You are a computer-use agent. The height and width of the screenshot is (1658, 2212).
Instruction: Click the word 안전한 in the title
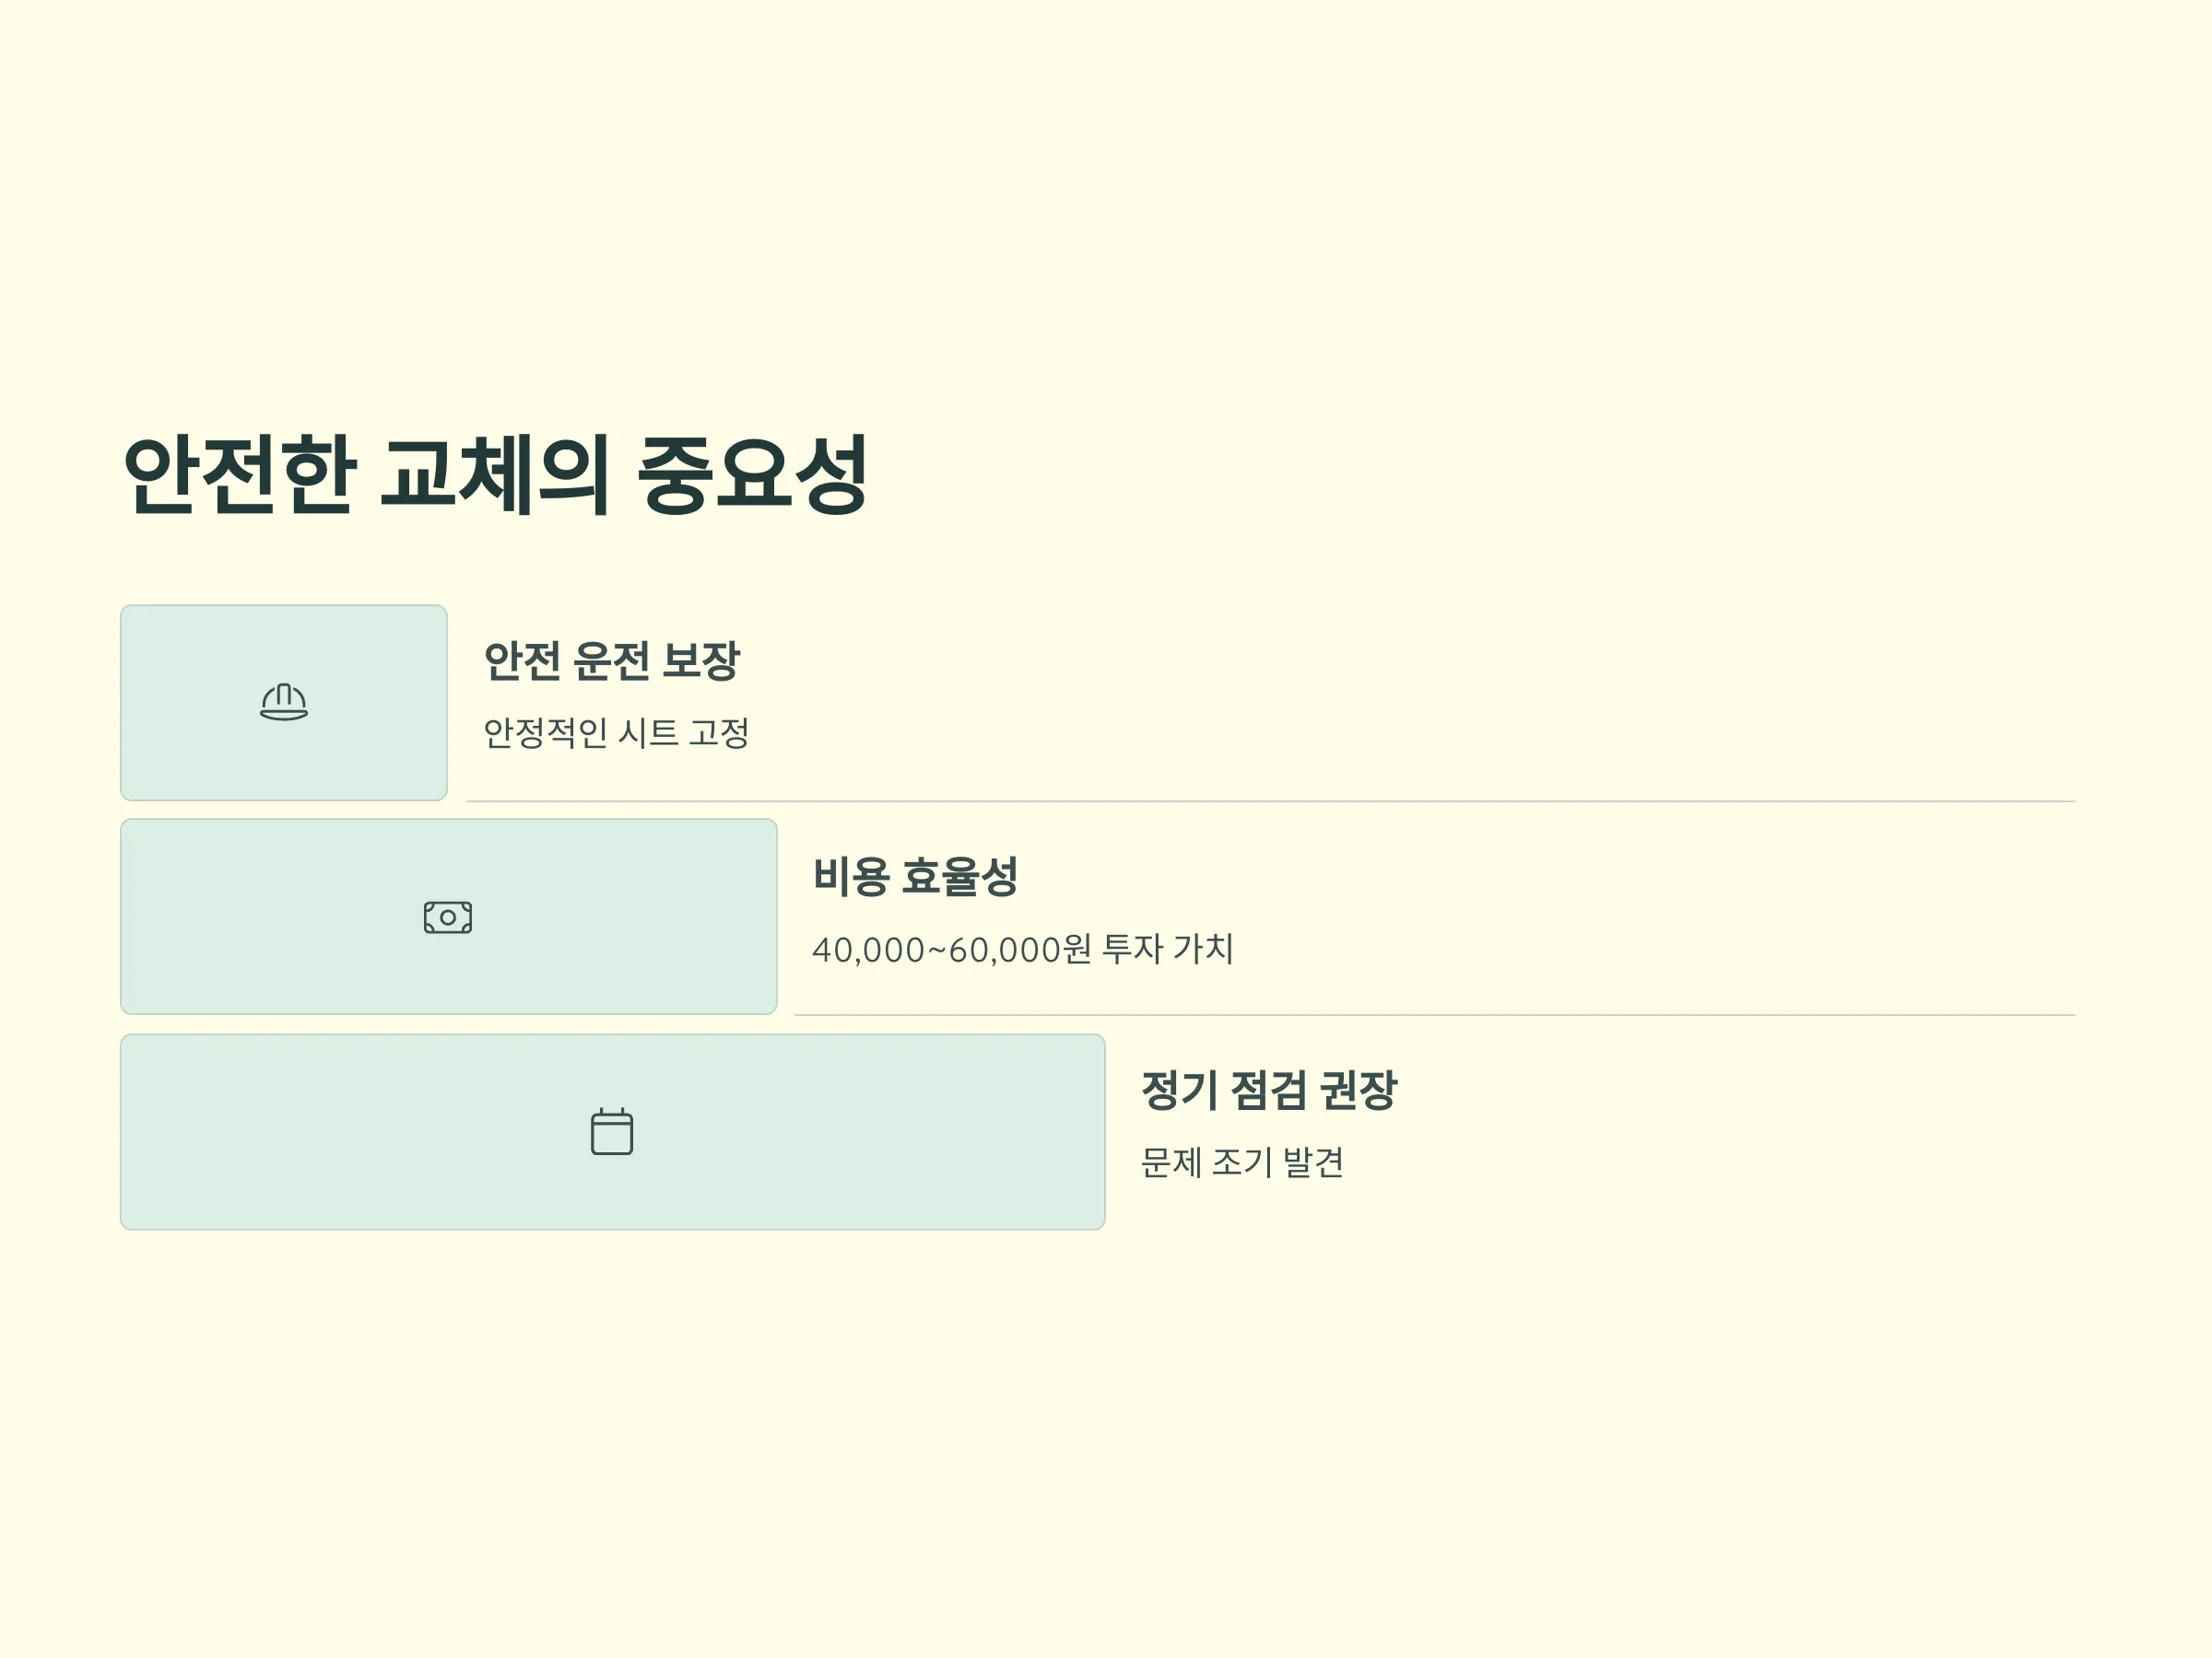click(x=239, y=475)
